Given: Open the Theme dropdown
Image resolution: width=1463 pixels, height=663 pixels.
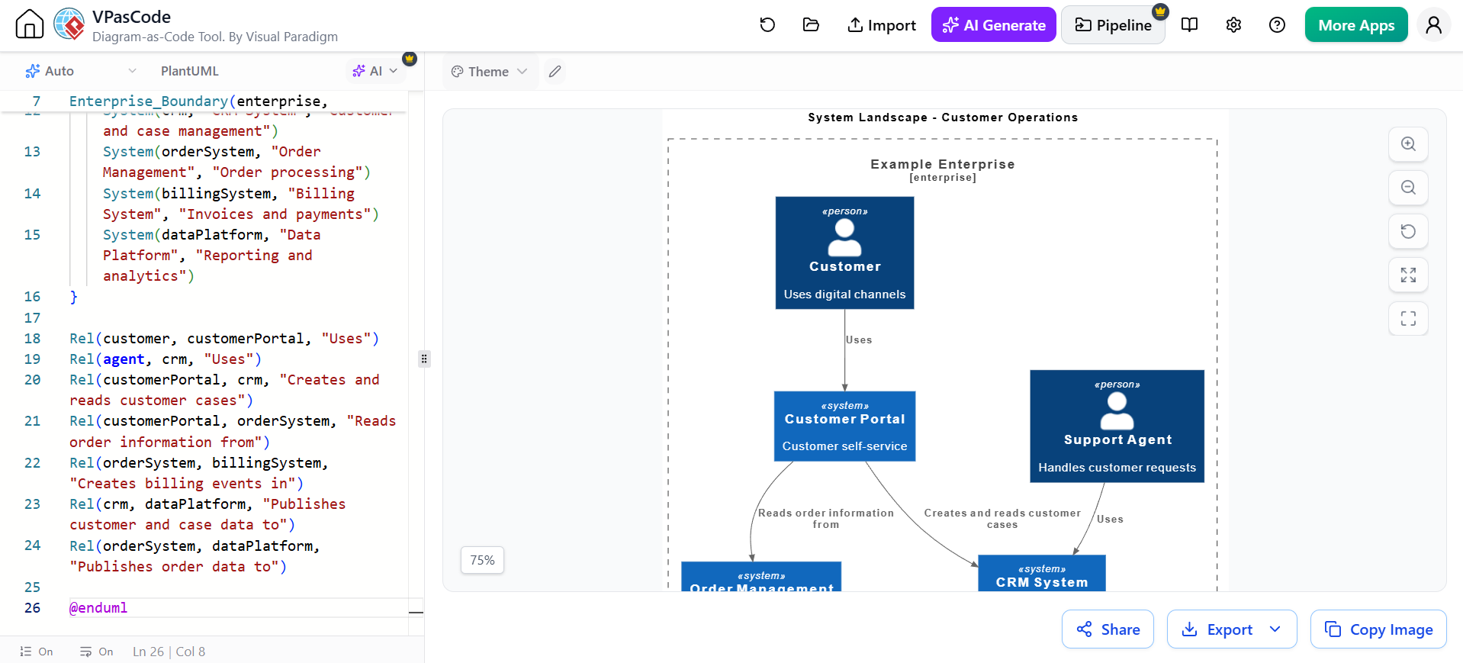Looking at the screenshot, I should click(x=490, y=72).
